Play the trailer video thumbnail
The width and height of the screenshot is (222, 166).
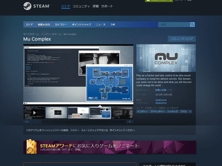[x=34, y=113]
